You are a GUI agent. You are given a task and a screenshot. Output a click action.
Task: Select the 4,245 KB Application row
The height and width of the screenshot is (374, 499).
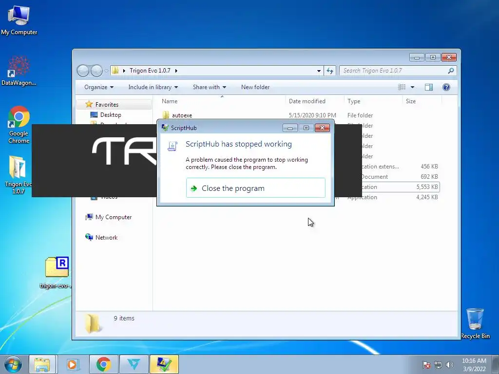[393, 197]
